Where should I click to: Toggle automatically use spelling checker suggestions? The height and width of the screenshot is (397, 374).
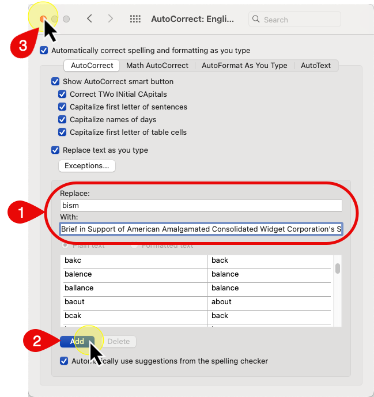pyautogui.click(x=64, y=361)
